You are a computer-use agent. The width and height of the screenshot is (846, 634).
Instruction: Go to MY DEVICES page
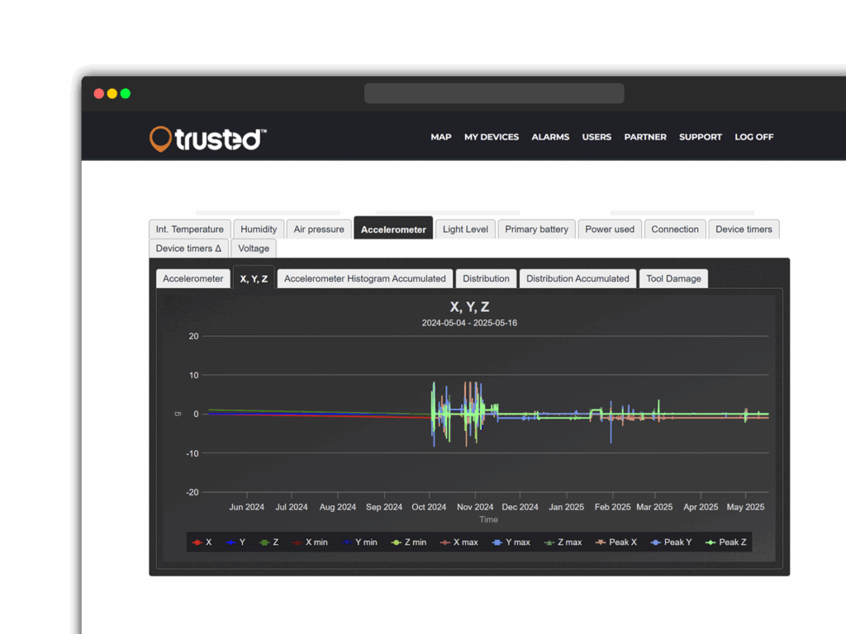491,137
